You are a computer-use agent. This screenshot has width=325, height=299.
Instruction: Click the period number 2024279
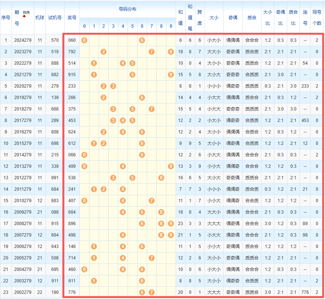pos(23,40)
